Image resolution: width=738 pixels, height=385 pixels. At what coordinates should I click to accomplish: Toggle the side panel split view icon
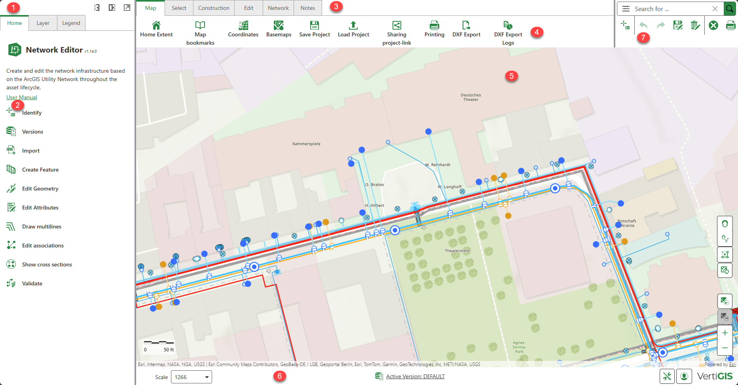(112, 8)
